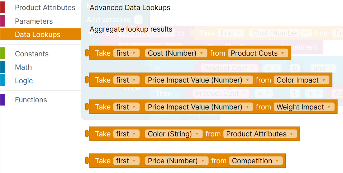Open the Data Lookups category
The width and height of the screenshot is (343, 173).
coord(37,35)
